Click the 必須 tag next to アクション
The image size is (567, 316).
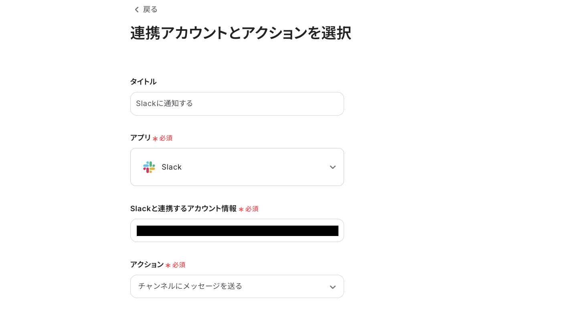click(179, 265)
